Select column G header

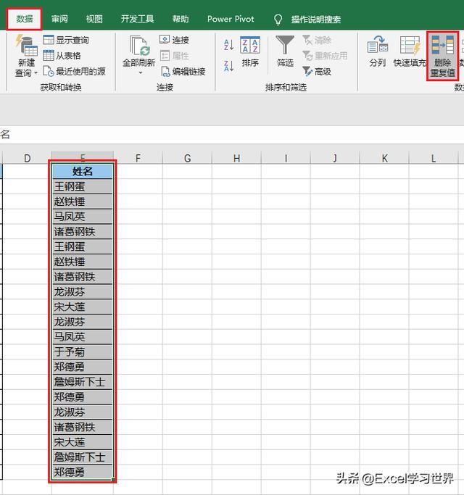(187, 158)
